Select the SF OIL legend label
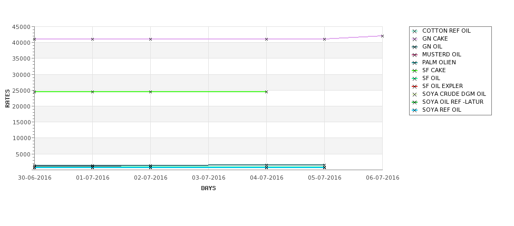Screen dimensions: 514x226 pos(431,78)
